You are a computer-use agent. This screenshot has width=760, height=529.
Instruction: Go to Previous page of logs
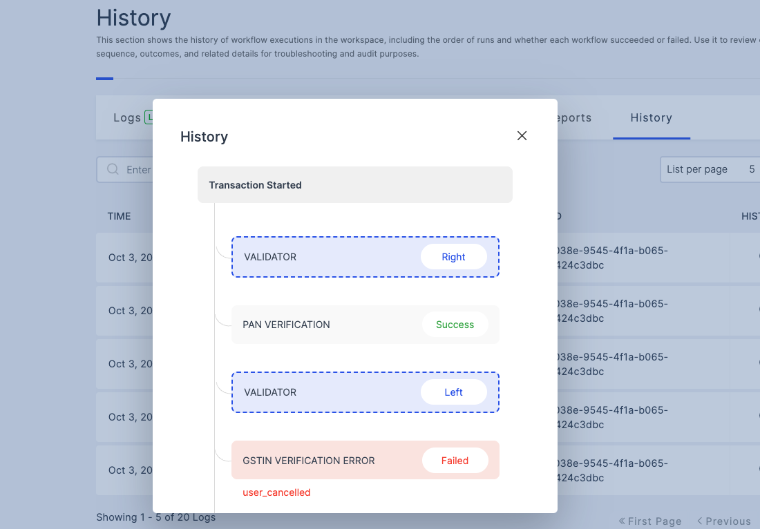click(x=723, y=521)
